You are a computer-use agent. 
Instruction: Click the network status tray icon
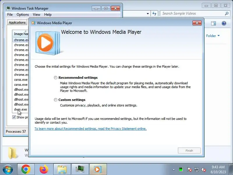[196, 169]
